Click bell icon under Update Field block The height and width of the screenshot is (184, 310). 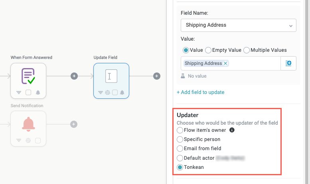point(122,92)
